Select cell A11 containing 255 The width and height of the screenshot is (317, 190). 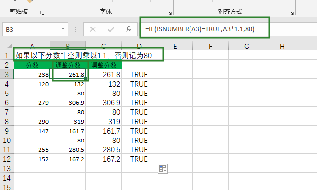pos(32,149)
